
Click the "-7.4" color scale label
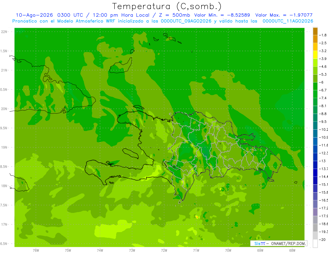point(323,98)
